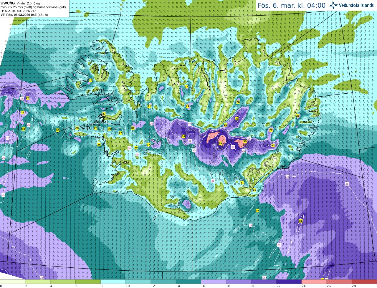Pick the 24–26 m/s salmon pink legend swatch
The image size is (377, 288).
point(314,282)
